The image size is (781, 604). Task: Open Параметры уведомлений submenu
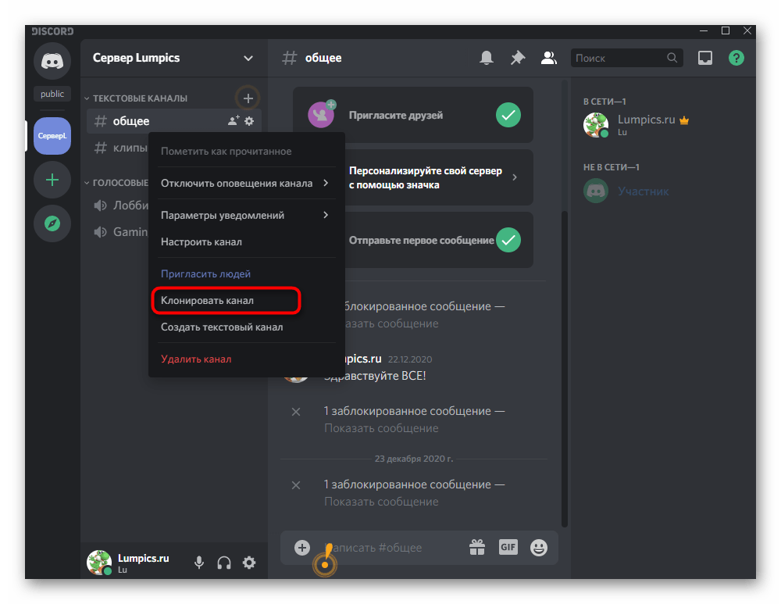[x=247, y=215]
